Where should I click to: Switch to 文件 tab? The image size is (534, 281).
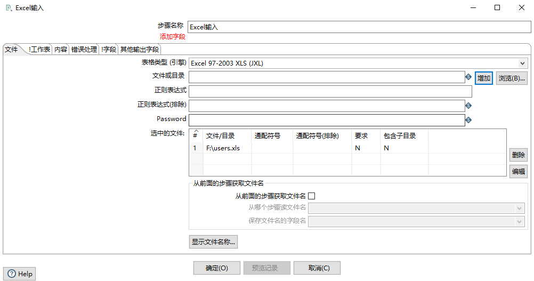pyautogui.click(x=11, y=50)
